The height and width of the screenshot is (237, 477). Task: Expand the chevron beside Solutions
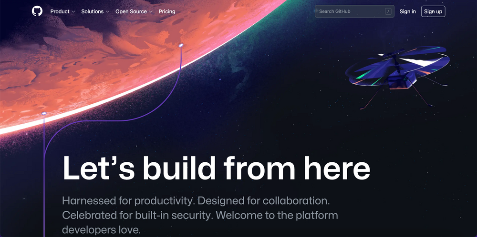coord(107,12)
